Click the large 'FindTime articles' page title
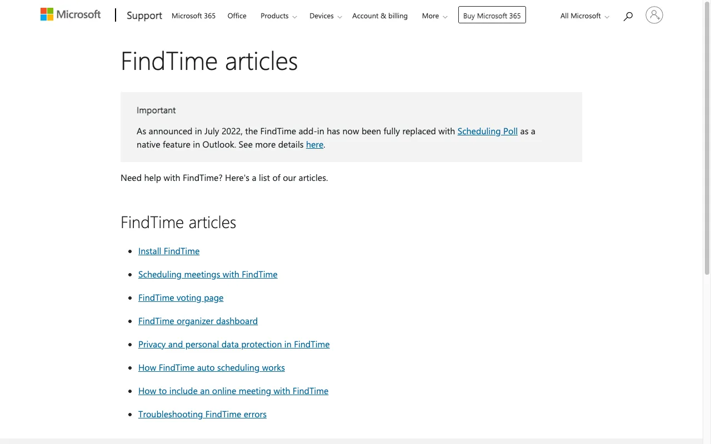 pos(209,60)
